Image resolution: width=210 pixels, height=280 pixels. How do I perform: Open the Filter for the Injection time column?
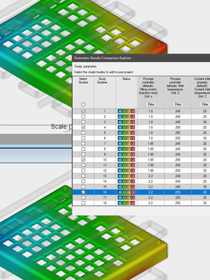(151, 105)
